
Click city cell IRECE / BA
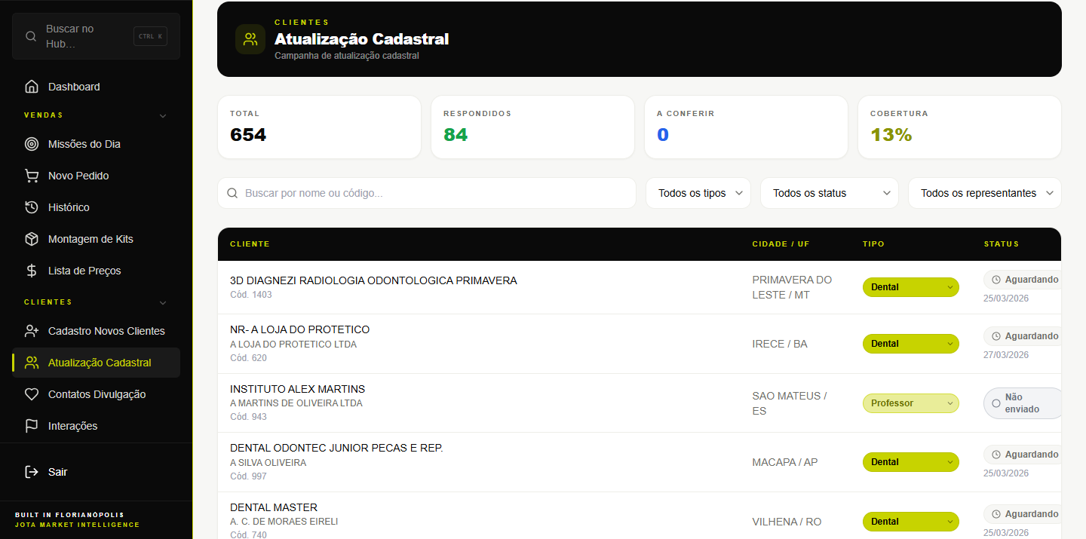click(780, 344)
